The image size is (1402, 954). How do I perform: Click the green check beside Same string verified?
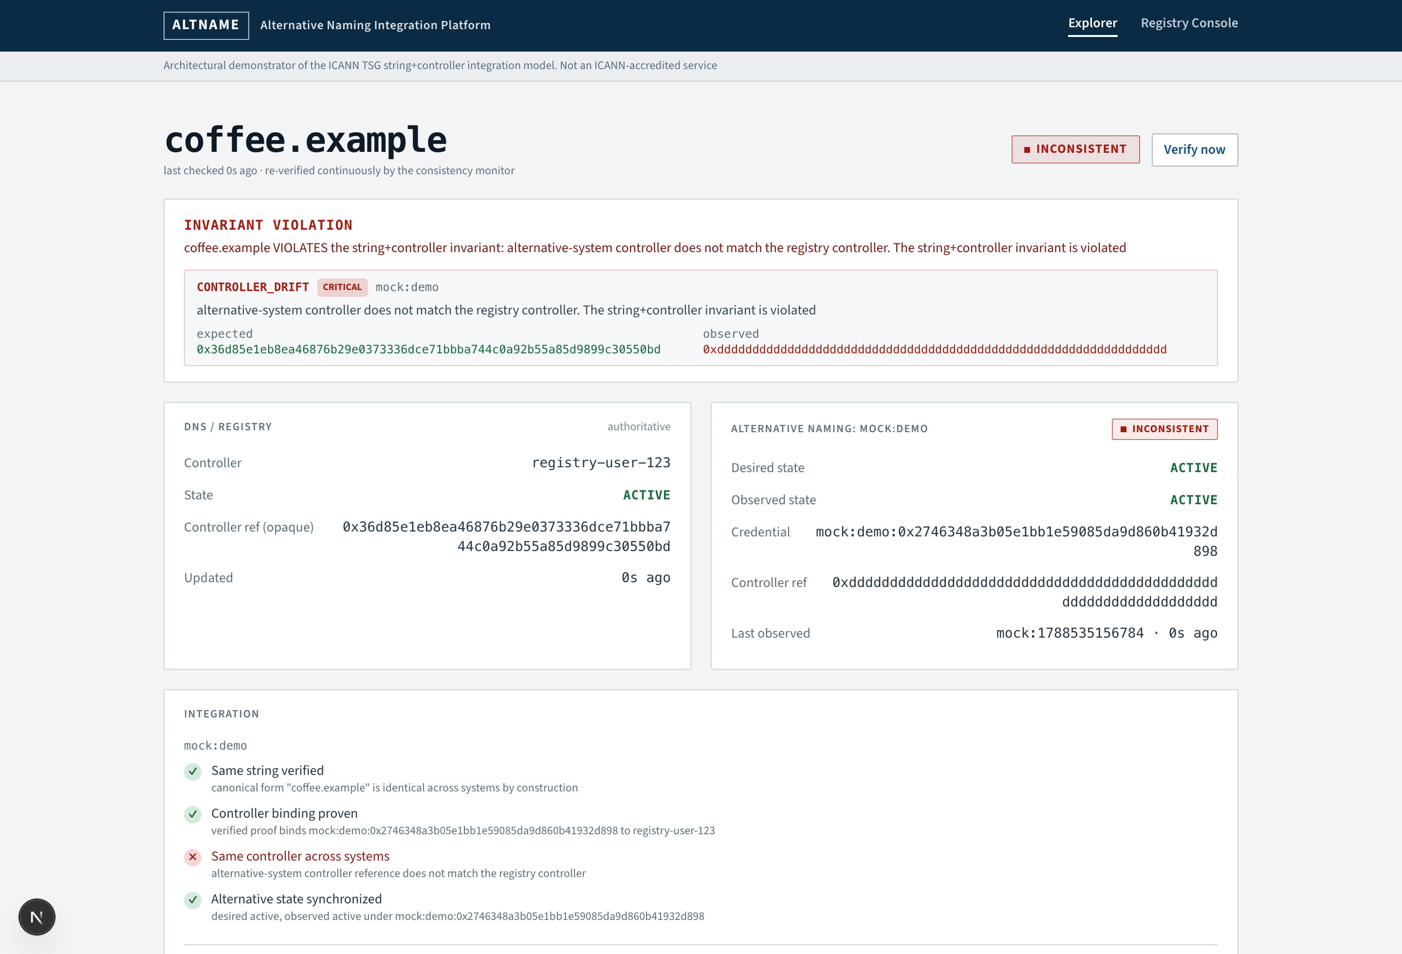point(192,771)
